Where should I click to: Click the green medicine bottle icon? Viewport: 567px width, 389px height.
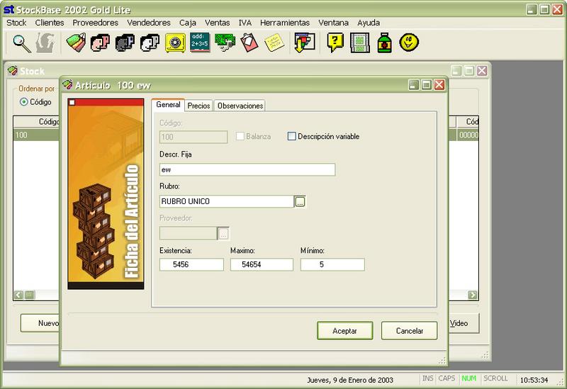(x=384, y=43)
